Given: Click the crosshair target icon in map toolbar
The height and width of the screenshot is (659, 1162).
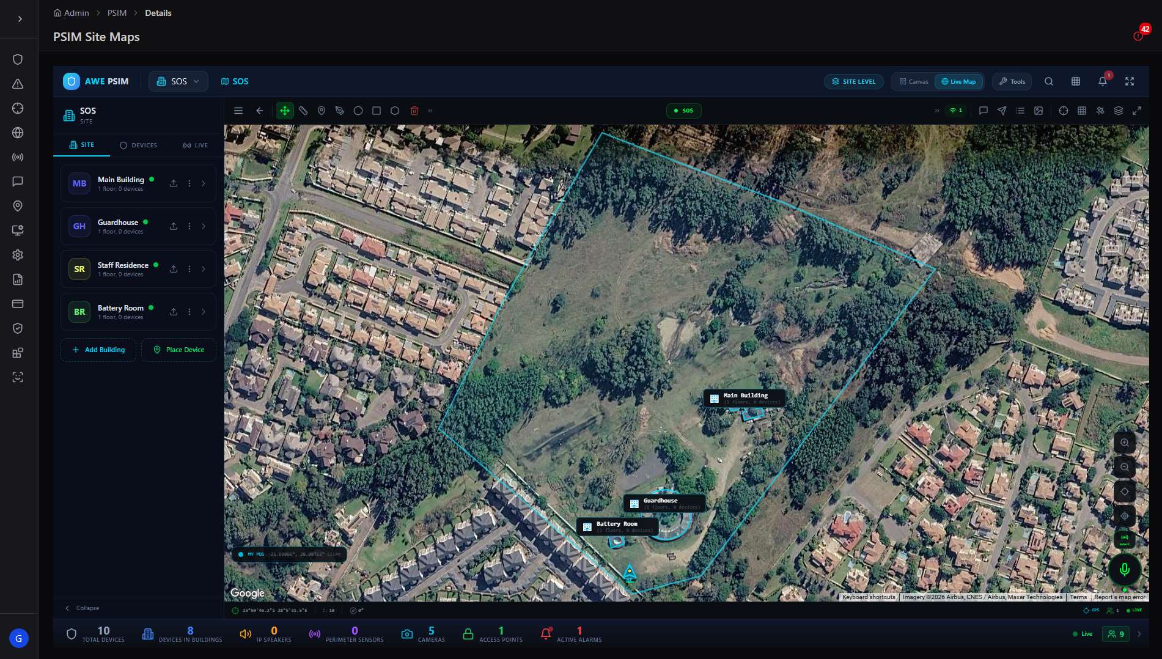Looking at the screenshot, I should tap(1064, 111).
